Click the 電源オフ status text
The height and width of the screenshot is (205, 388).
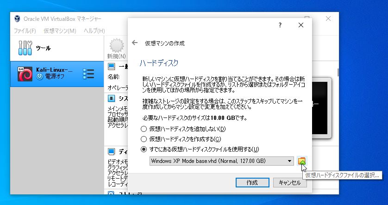(x=55, y=77)
